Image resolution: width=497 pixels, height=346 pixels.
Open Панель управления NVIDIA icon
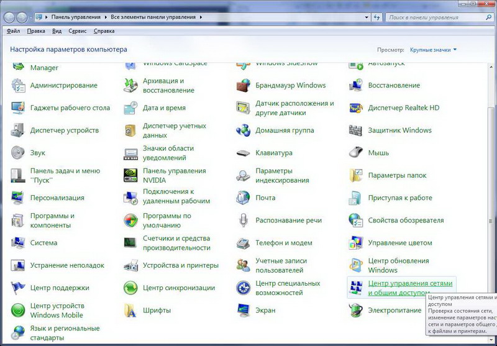coord(130,176)
